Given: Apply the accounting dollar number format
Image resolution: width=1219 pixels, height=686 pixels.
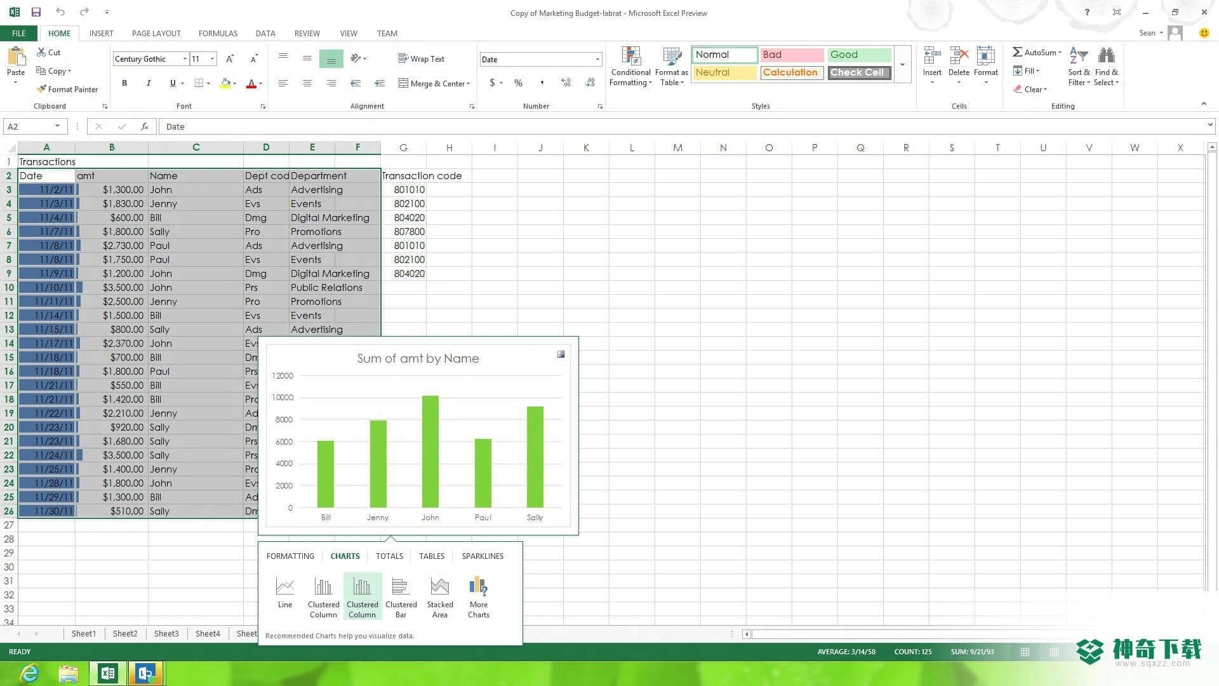Looking at the screenshot, I should pos(492,83).
